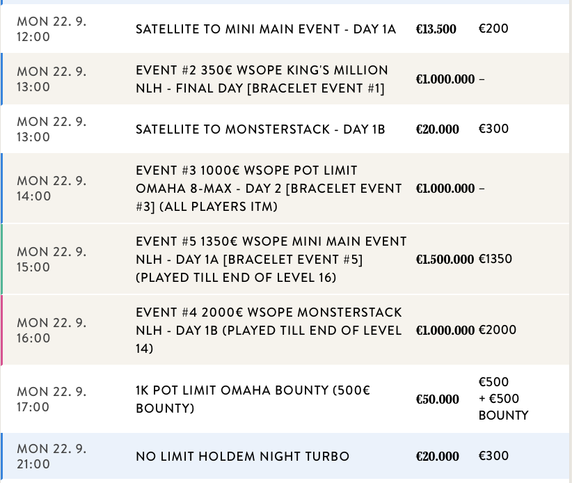
Task: Click the Mon 22.9. 12:00 start time
Action: pos(52,29)
